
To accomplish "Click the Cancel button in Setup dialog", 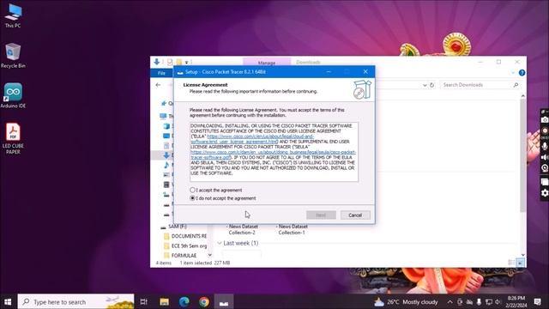I will (355, 215).
